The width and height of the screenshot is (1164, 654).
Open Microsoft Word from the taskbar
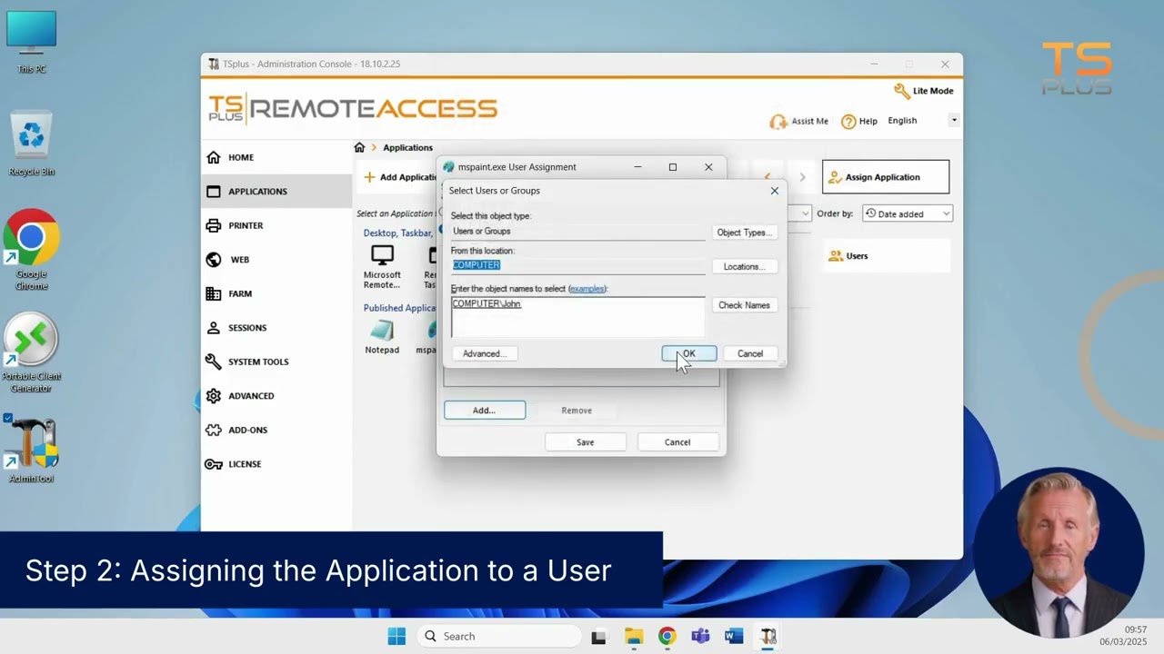tap(734, 636)
